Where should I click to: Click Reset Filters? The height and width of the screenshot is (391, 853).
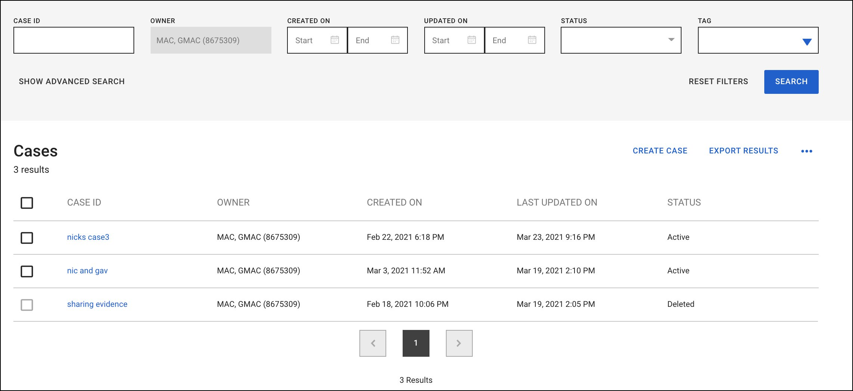(718, 82)
